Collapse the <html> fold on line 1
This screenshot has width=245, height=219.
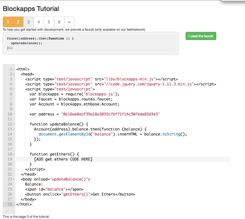coord(14,69)
